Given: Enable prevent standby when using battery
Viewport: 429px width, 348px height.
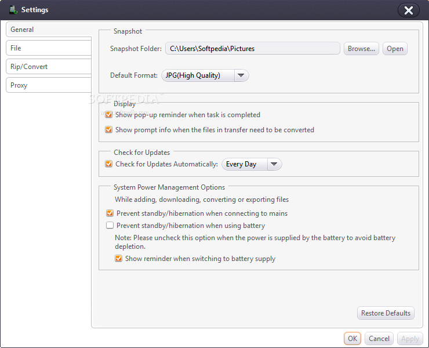Looking at the screenshot, I should pyautogui.click(x=110, y=226).
